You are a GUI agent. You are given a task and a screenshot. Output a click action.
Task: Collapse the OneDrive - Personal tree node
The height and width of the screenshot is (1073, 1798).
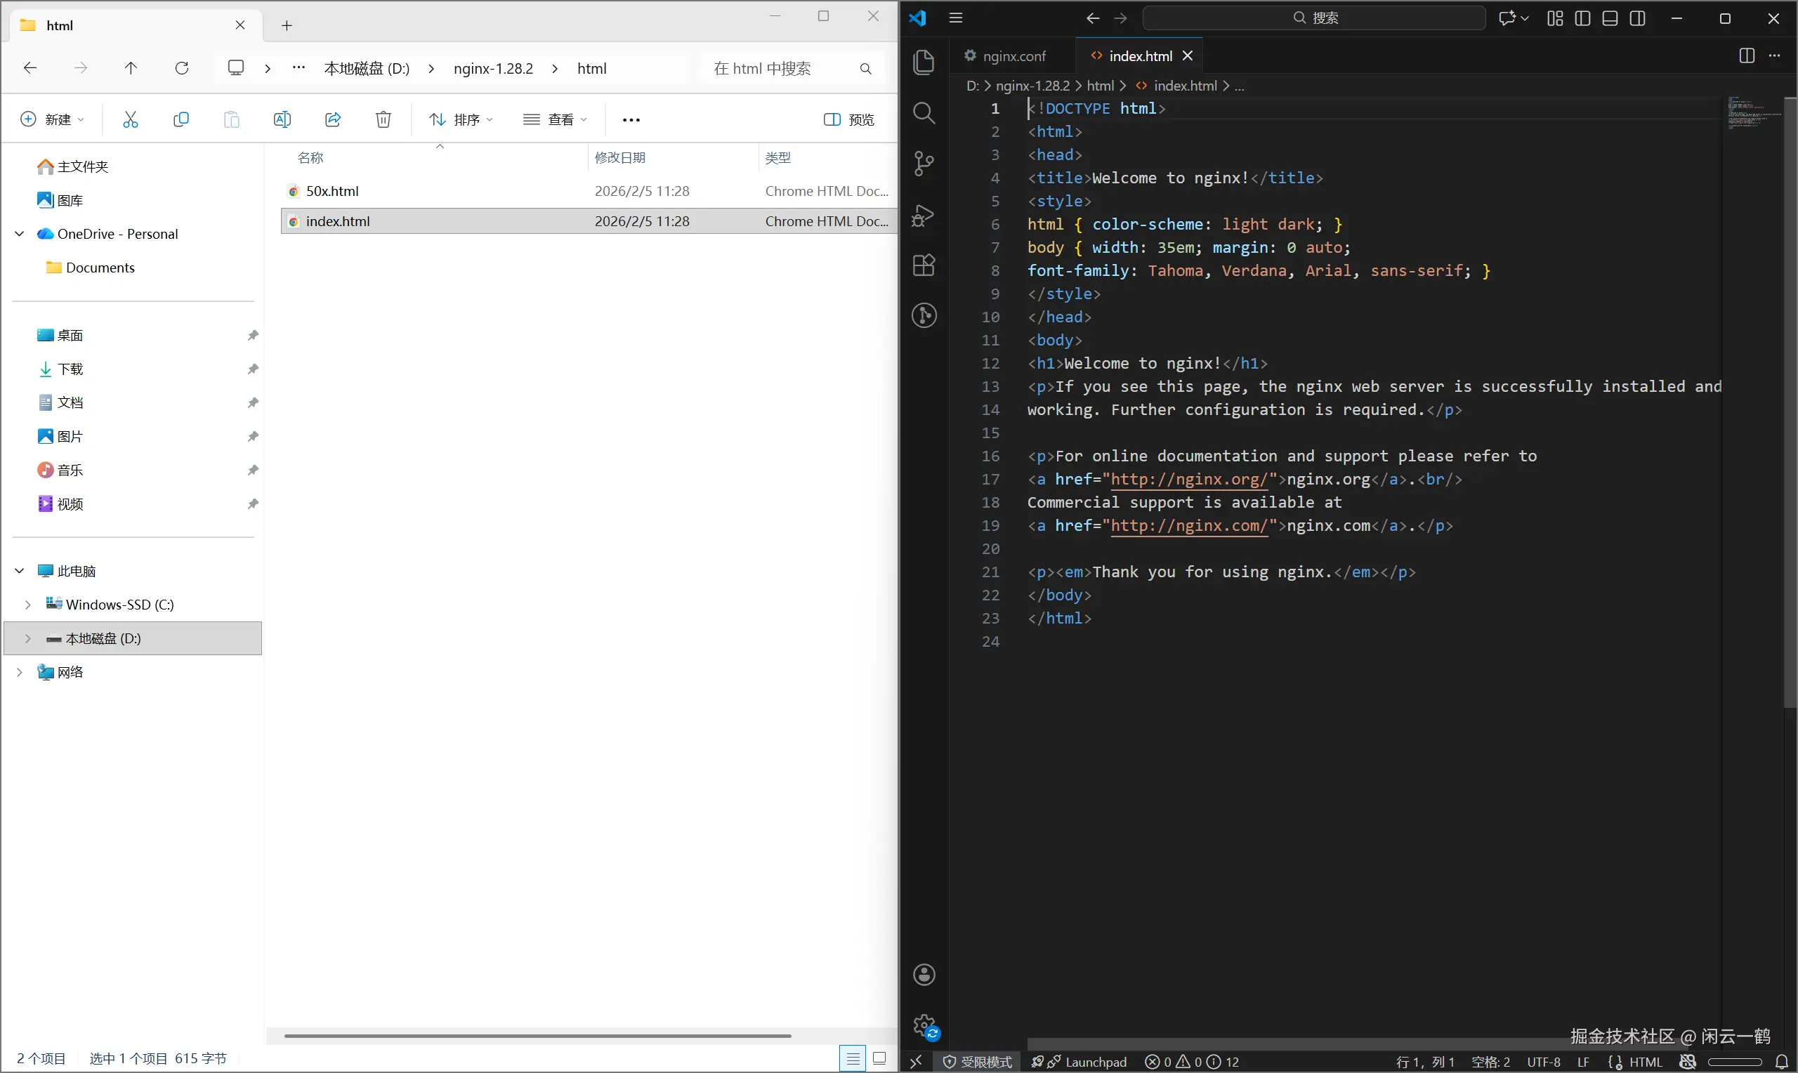click(x=20, y=234)
